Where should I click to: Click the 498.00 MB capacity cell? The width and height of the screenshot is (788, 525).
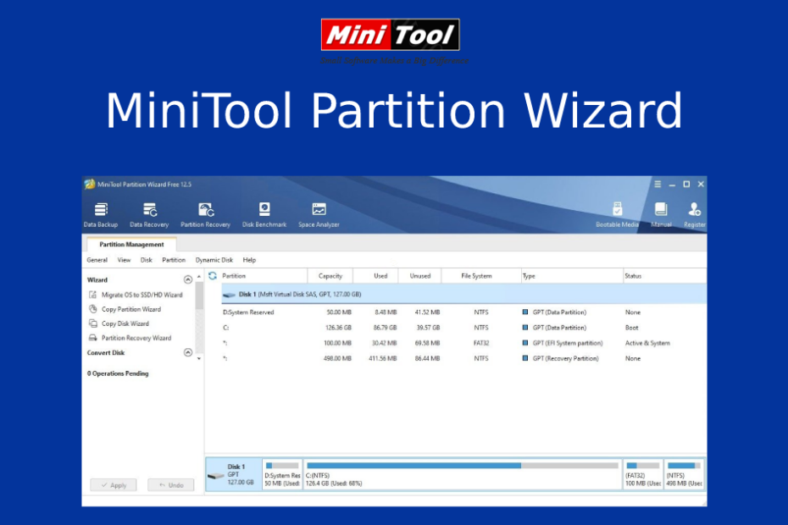(337, 359)
